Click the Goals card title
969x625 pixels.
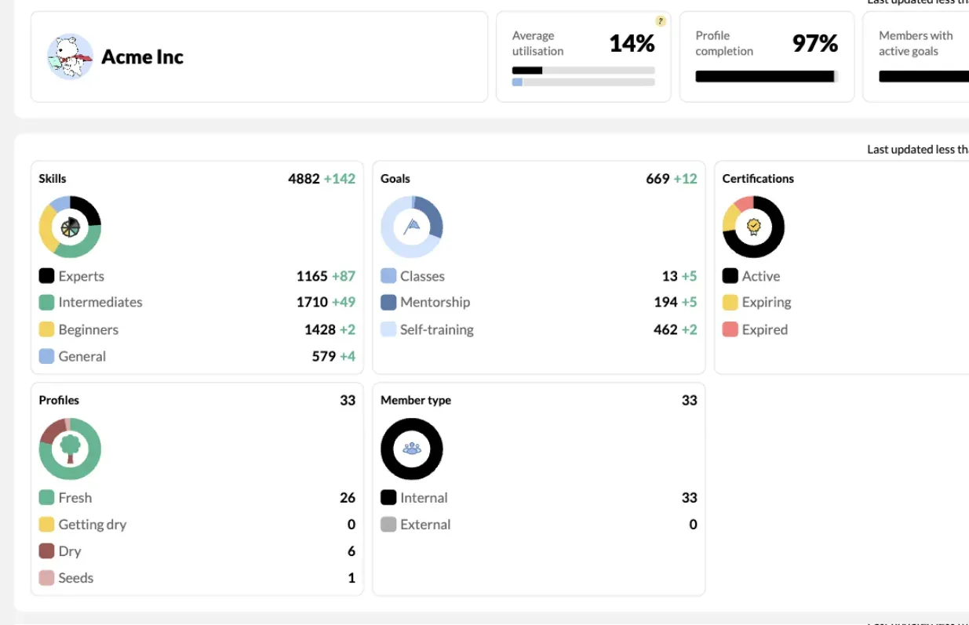pyautogui.click(x=395, y=179)
